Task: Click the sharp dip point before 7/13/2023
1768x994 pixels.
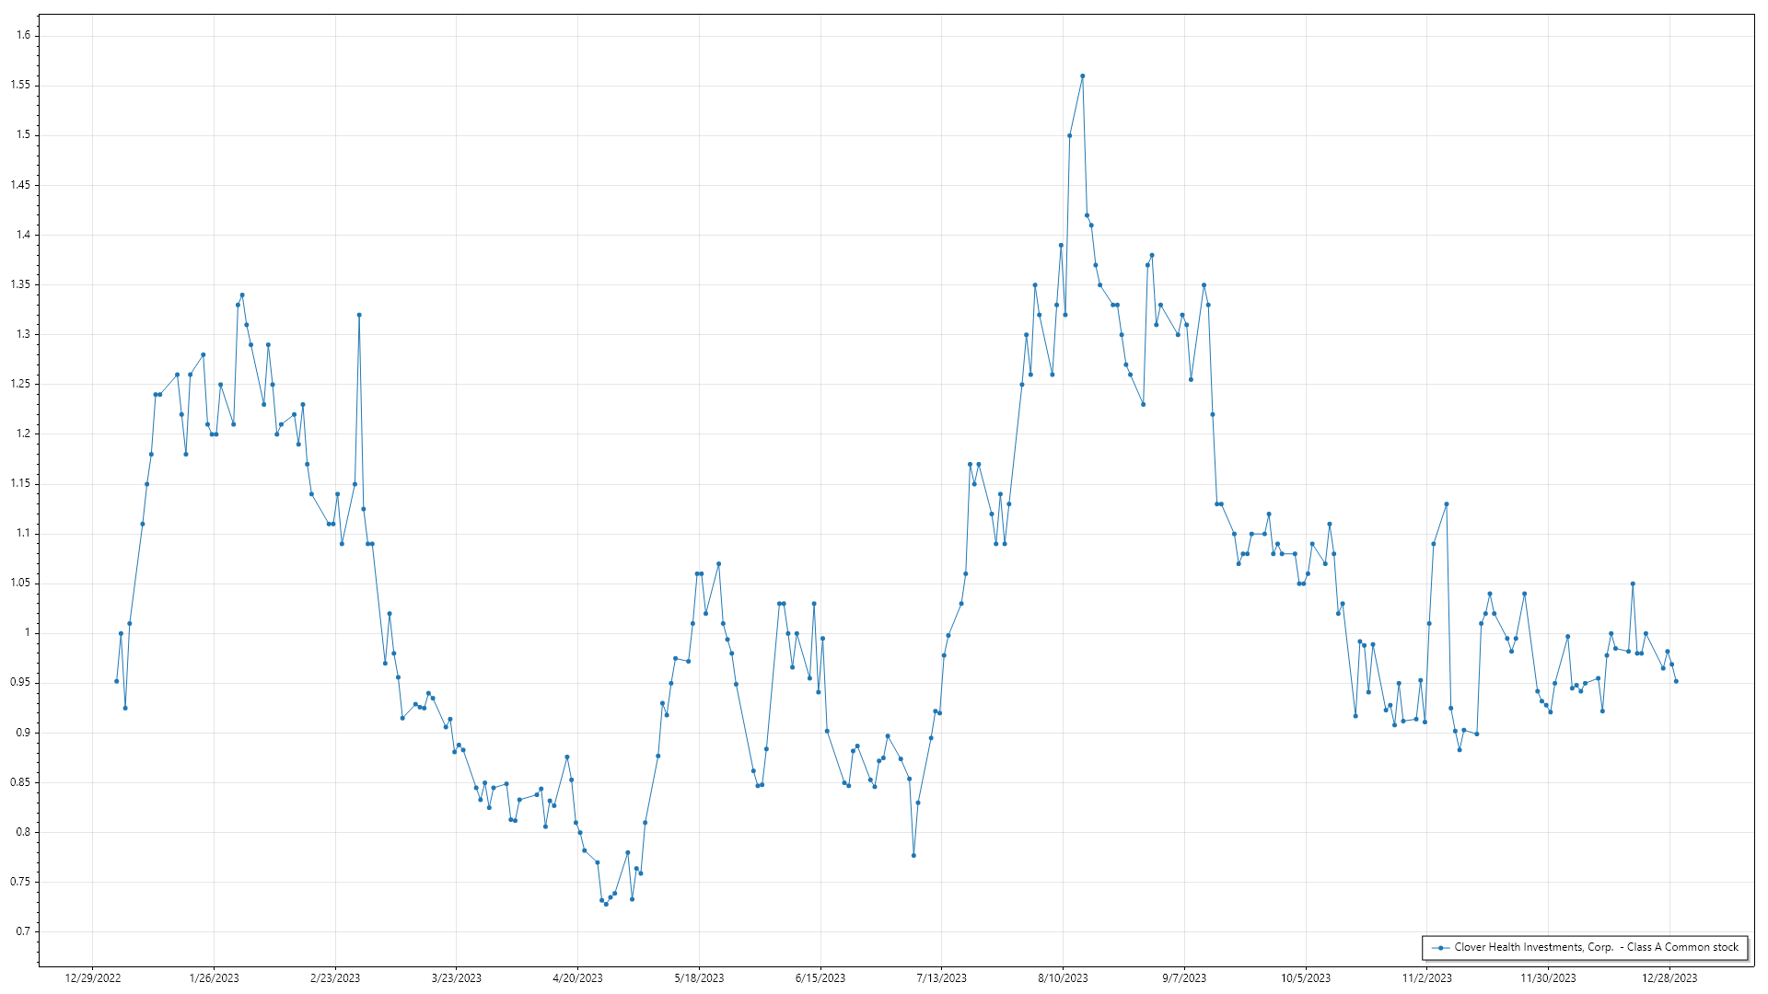Action: (x=913, y=855)
